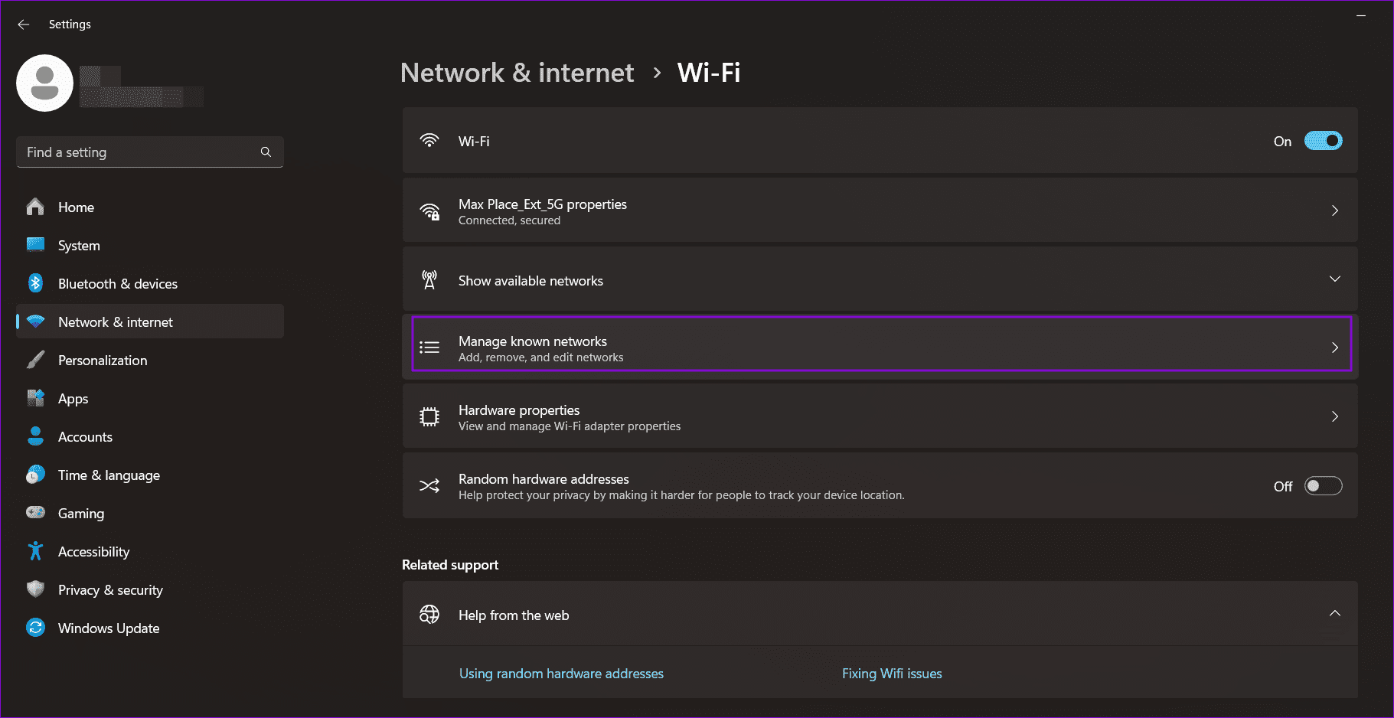Open Manage known networks
Image resolution: width=1394 pixels, height=718 pixels.
pos(880,347)
